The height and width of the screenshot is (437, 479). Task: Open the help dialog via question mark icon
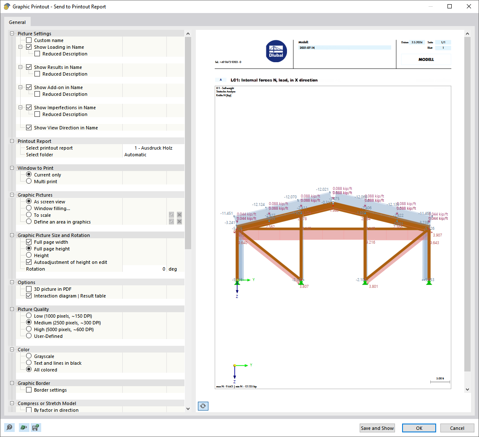pyautogui.click(x=9, y=427)
